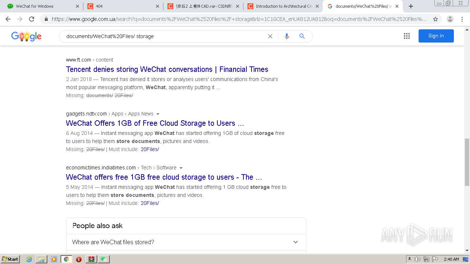The height and width of the screenshot is (264, 470).
Task: Open the Financial Times Tencent result
Action: [167, 69]
